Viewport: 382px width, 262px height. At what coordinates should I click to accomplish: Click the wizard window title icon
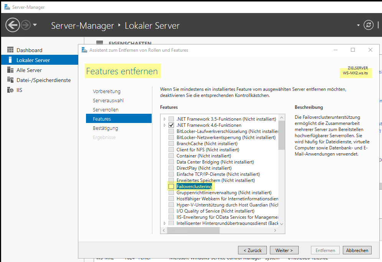[84, 50]
